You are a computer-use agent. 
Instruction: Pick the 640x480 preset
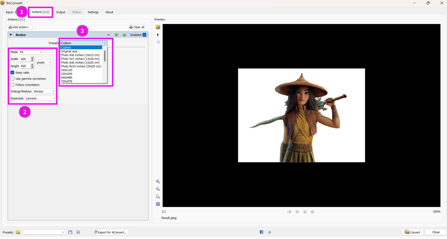[x=67, y=77]
